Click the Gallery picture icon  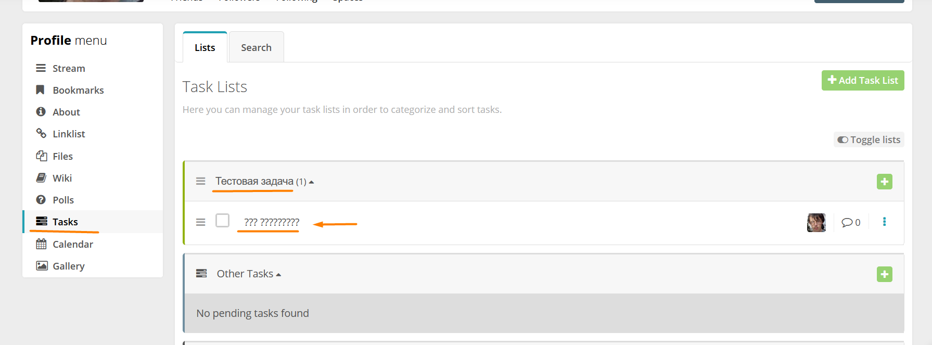tap(41, 265)
